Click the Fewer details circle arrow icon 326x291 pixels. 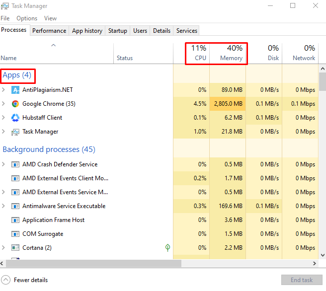5,280
